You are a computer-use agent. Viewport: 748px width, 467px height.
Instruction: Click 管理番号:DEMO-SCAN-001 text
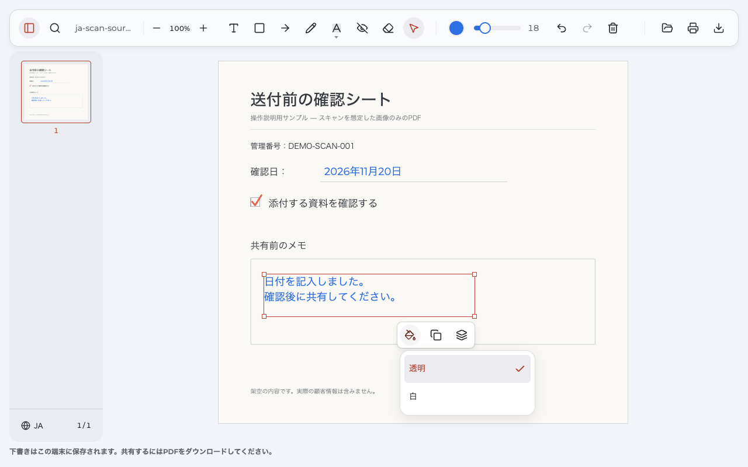[x=302, y=146]
